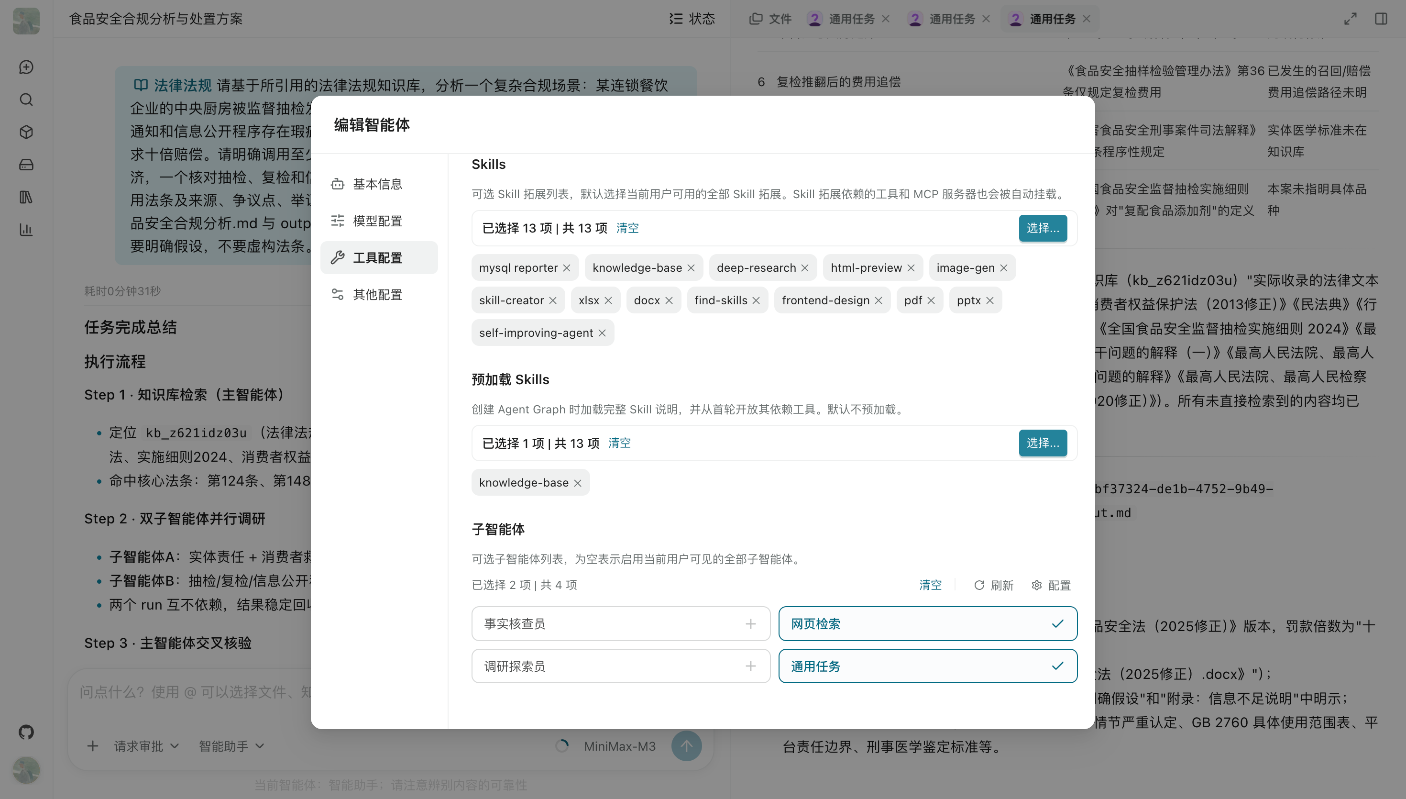Remove the knowledge-base tag in Skills list
This screenshot has width=1406, height=799.
pos(691,268)
